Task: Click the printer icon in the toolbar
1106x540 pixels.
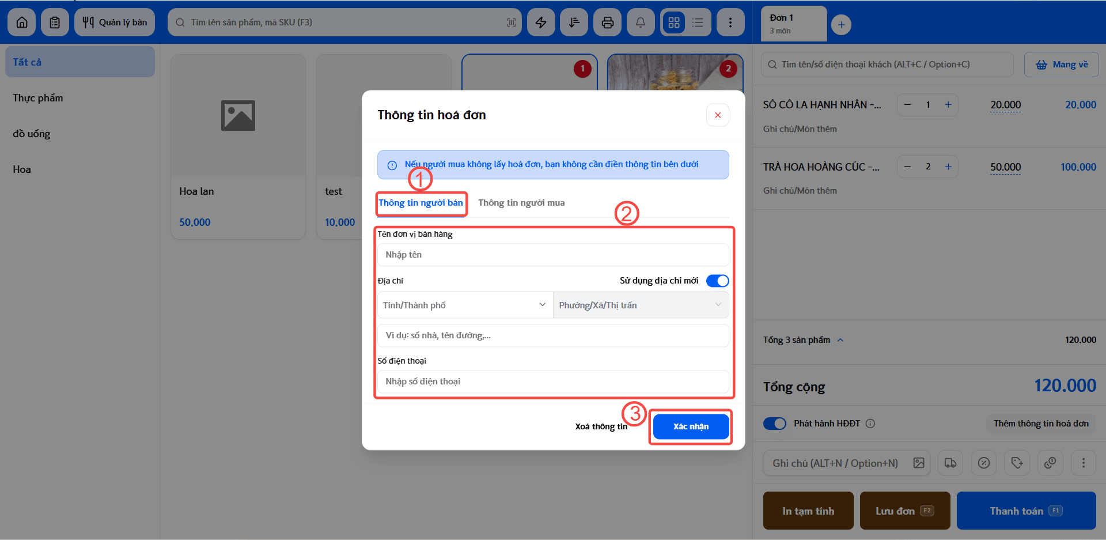Action: 608,22
